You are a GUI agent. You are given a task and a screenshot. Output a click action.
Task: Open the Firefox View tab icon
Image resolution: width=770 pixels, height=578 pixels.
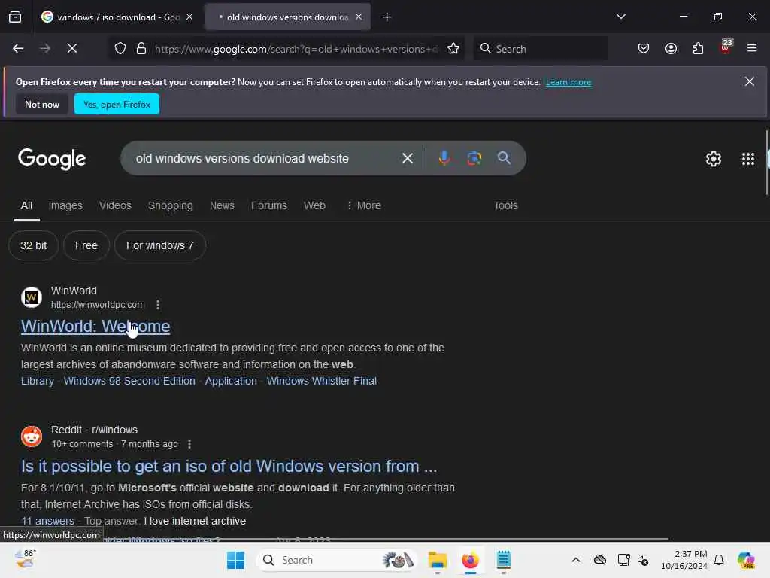click(15, 17)
